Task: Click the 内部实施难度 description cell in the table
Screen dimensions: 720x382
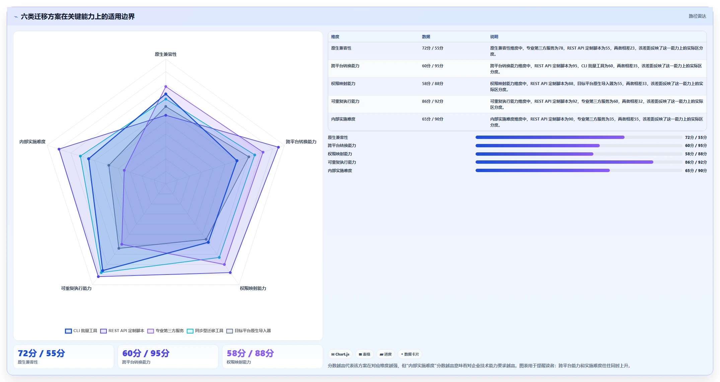Action: pos(596,122)
